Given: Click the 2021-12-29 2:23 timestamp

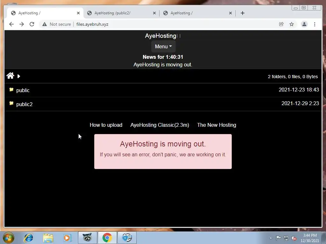Looking at the screenshot, I should [x=300, y=103].
